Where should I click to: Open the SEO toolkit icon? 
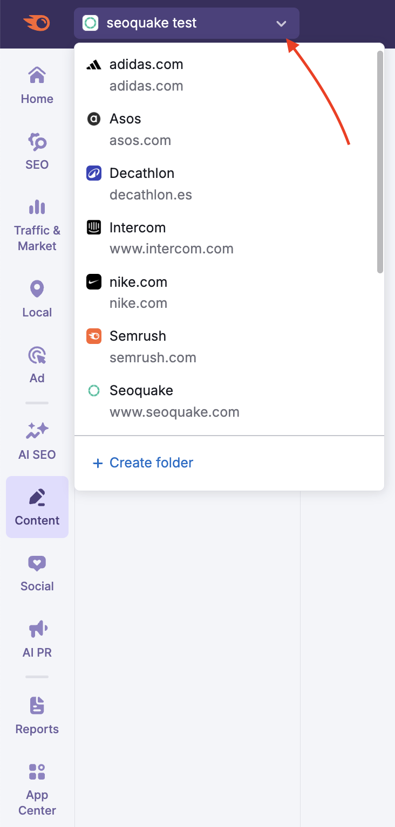click(37, 143)
